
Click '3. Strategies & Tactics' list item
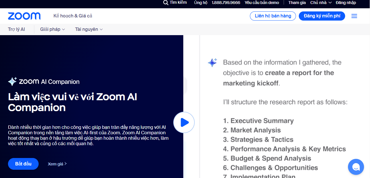point(258,139)
